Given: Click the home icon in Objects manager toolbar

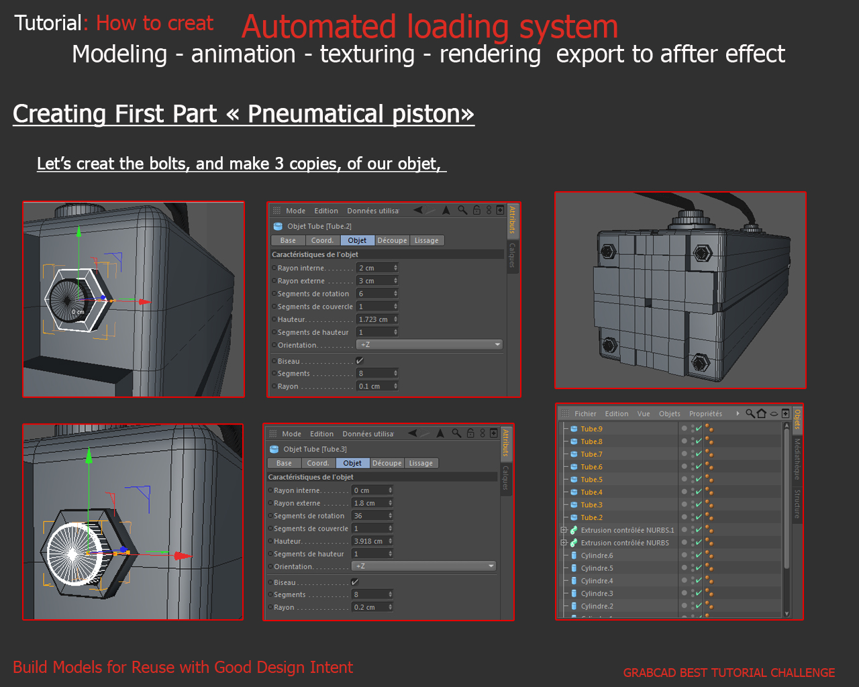Looking at the screenshot, I should click(762, 414).
